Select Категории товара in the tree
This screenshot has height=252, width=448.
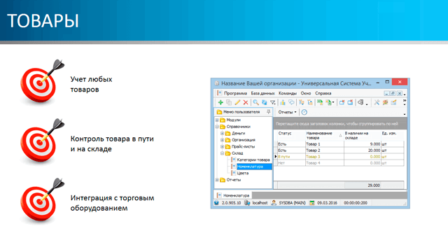pos(253,160)
